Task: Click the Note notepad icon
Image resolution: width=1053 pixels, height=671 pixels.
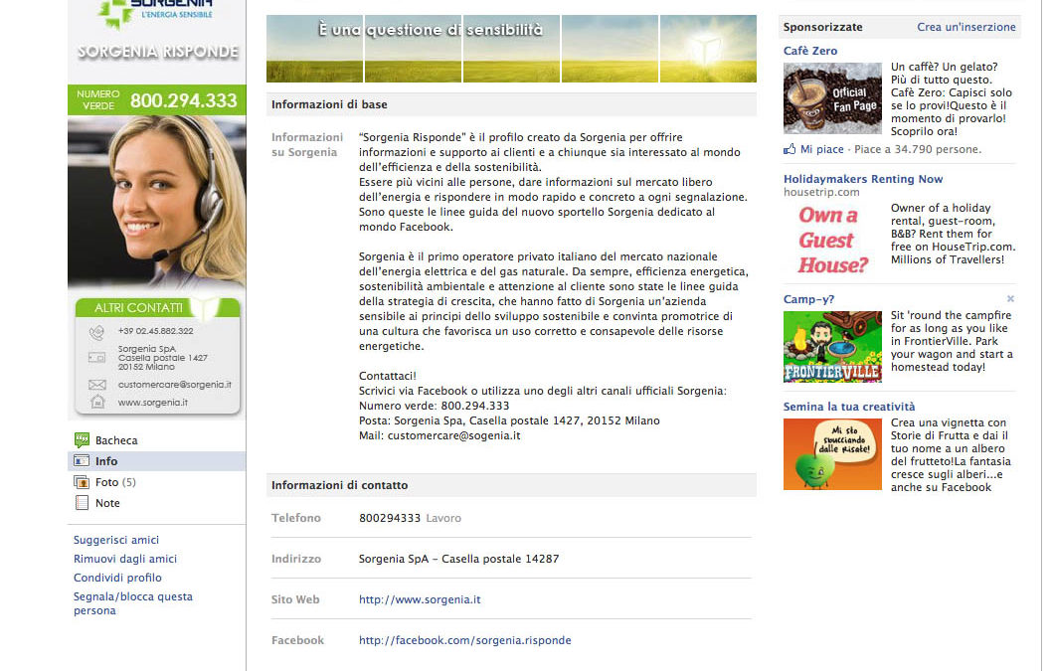Action: pyautogui.click(x=82, y=502)
